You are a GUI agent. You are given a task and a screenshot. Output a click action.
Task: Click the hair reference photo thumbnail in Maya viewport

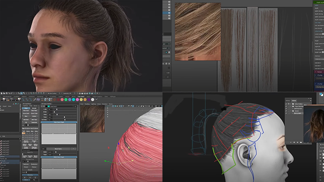point(92,119)
